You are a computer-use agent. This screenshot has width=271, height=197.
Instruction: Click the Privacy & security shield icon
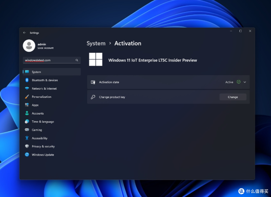(27, 147)
